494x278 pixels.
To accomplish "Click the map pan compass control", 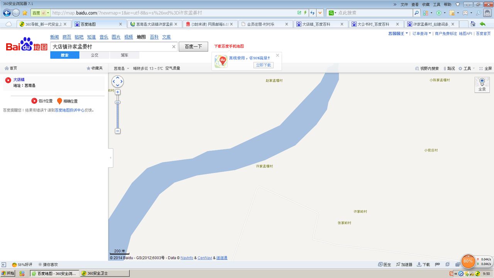I will coord(118,81).
